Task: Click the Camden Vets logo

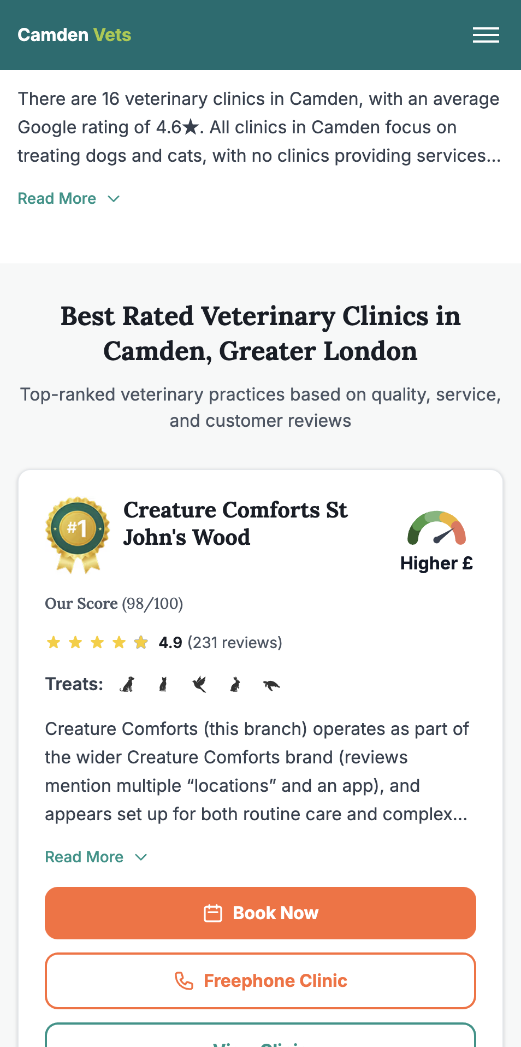Action: [x=74, y=34]
